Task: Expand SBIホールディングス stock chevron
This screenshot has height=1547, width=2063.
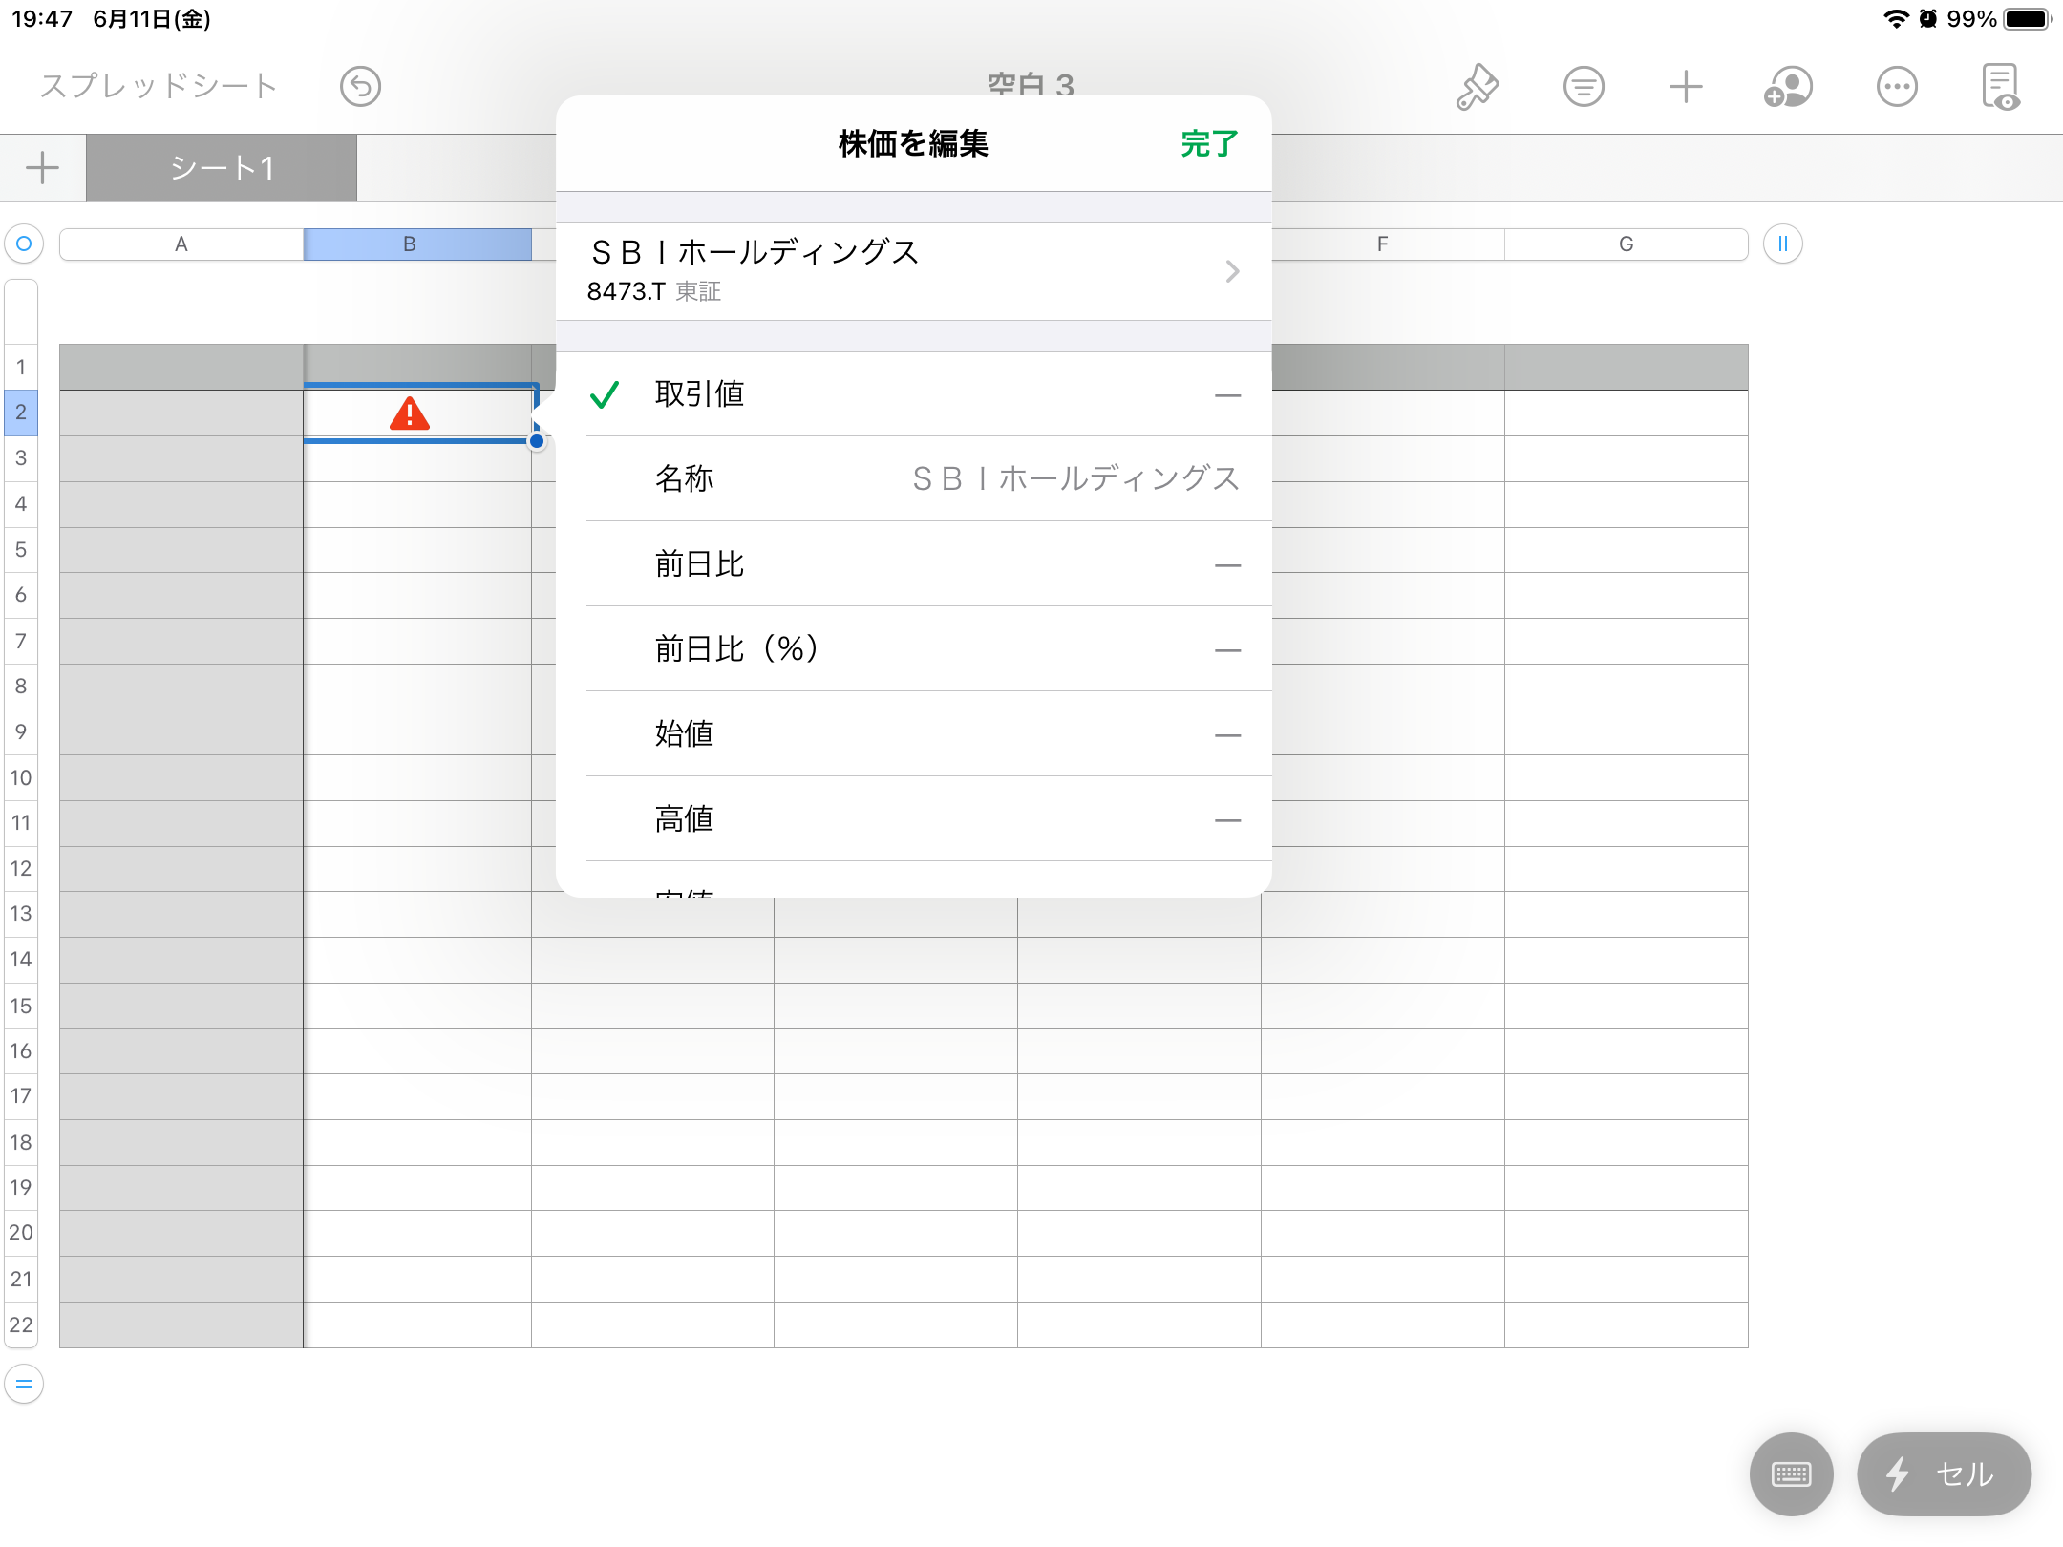Action: tap(1232, 271)
